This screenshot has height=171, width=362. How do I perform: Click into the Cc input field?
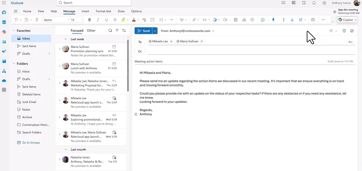(251, 51)
